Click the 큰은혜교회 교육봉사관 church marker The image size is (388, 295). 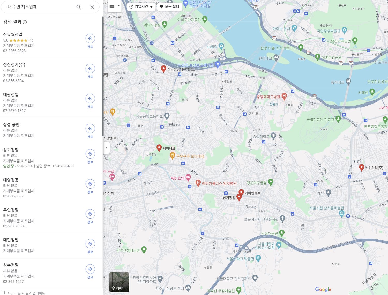pos(282,219)
